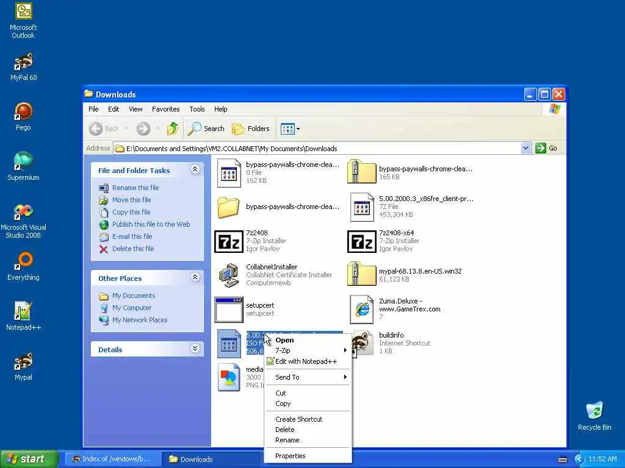Select the CollabnetInstaller file icon

coord(228,275)
